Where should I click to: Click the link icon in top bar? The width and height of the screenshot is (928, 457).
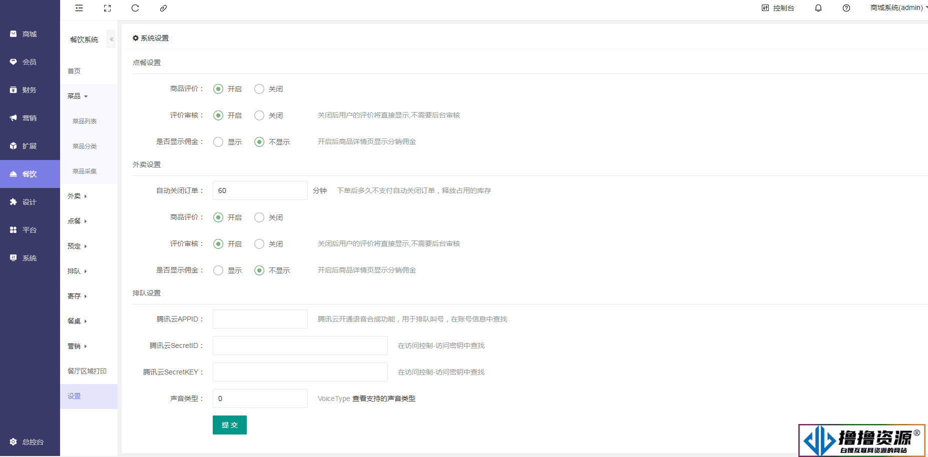pyautogui.click(x=163, y=8)
